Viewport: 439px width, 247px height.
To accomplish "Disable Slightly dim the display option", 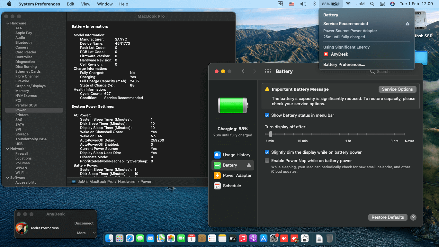I will pyautogui.click(x=267, y=152).
